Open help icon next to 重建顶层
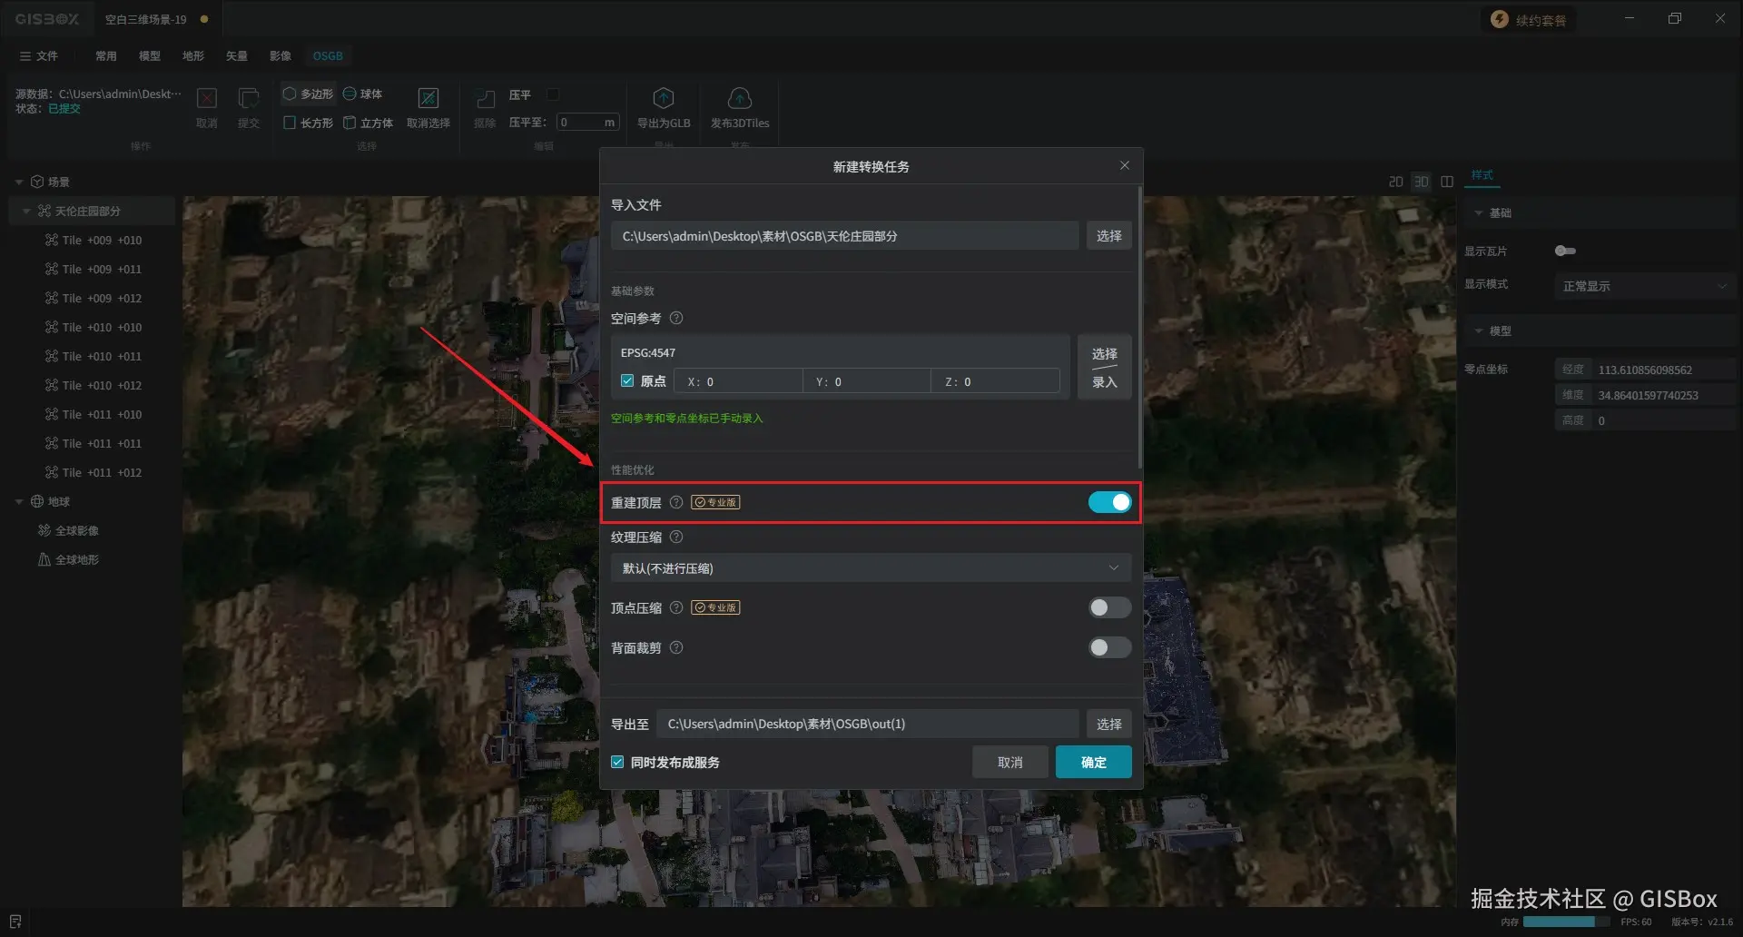Screen dimensions: 1743x937 click(676, 503)
